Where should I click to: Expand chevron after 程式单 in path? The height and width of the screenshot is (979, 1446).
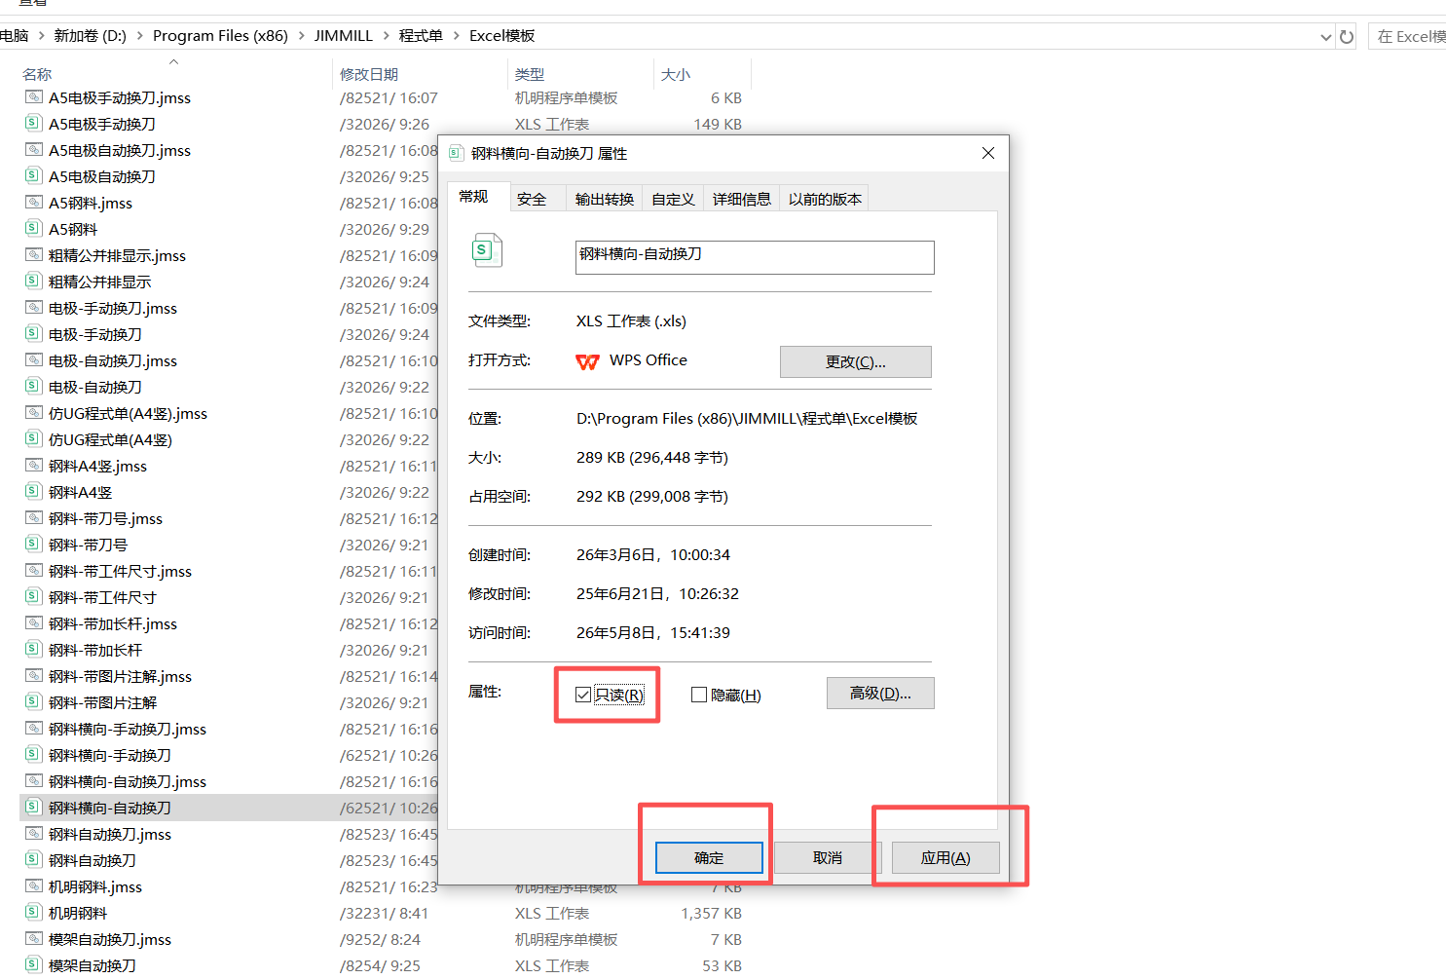click(x=456, y=36)
